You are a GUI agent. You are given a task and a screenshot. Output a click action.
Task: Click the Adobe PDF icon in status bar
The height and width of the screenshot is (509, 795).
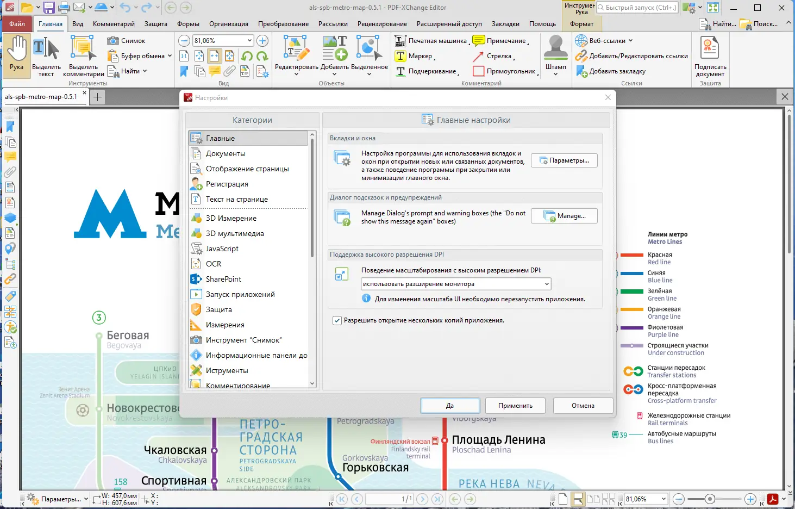(x=772, y=499)
